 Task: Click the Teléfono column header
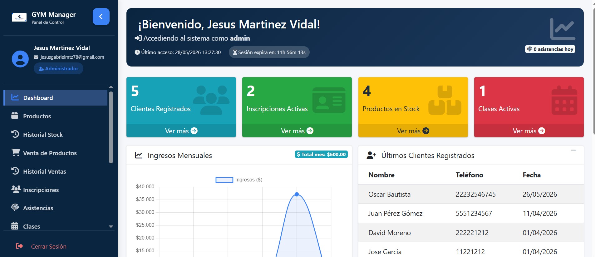(470, 175)
